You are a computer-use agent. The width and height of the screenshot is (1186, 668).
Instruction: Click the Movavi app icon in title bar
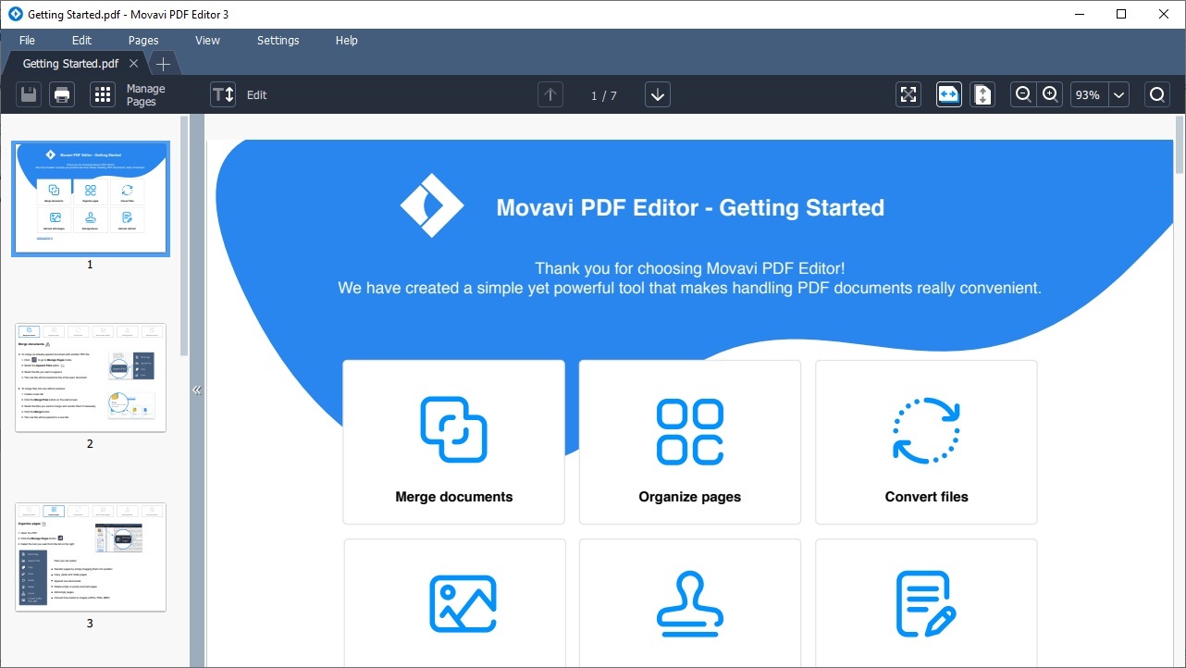pos(15,14)
